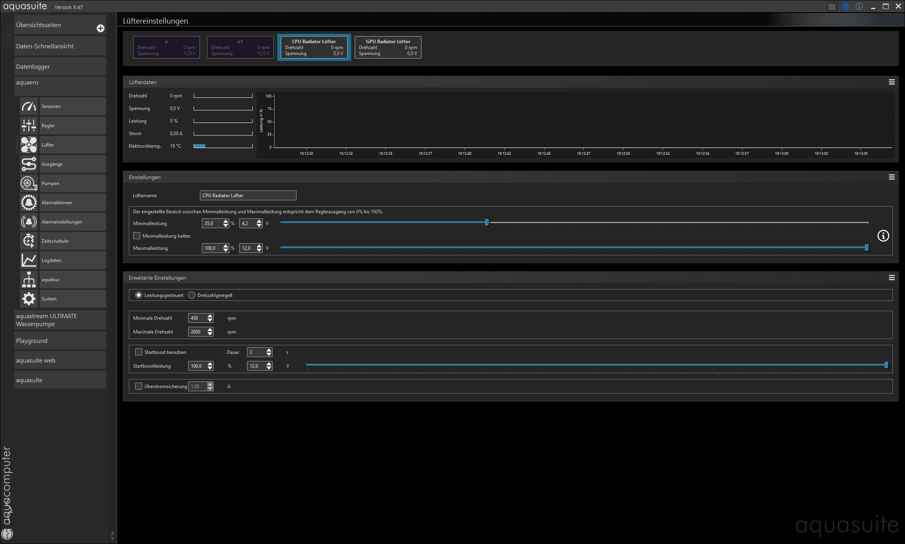The width and height of the screenshot is (905, 544).
Task: Select the Pumpen pump icon
Action: (x=29, y=183)
